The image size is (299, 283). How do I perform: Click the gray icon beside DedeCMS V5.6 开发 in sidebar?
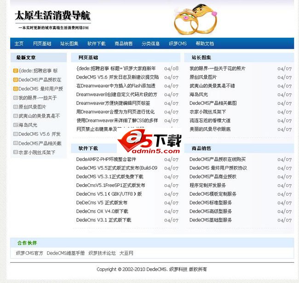(16, 134)
